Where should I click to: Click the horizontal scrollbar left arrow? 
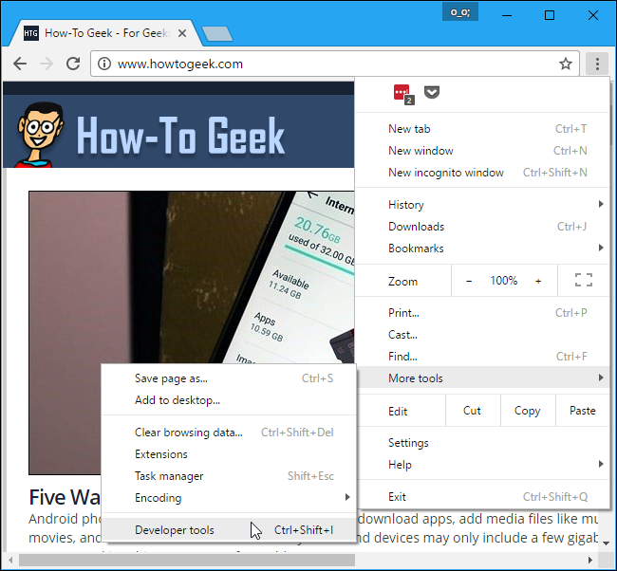click(x=10, y=560)
